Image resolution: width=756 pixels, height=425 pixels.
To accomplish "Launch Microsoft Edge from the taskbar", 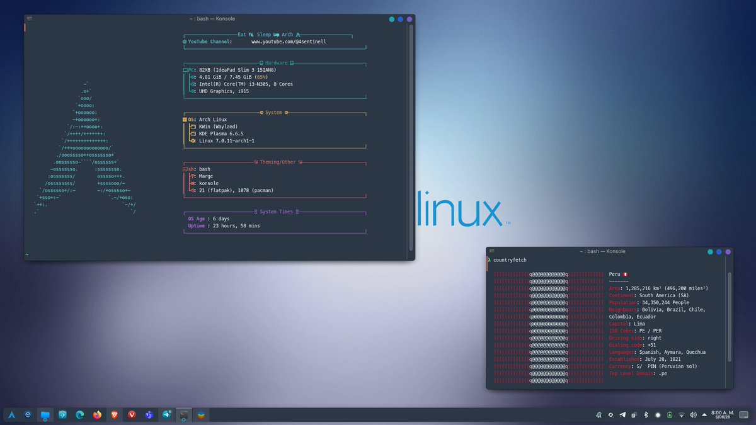I will tap(80, 415).
